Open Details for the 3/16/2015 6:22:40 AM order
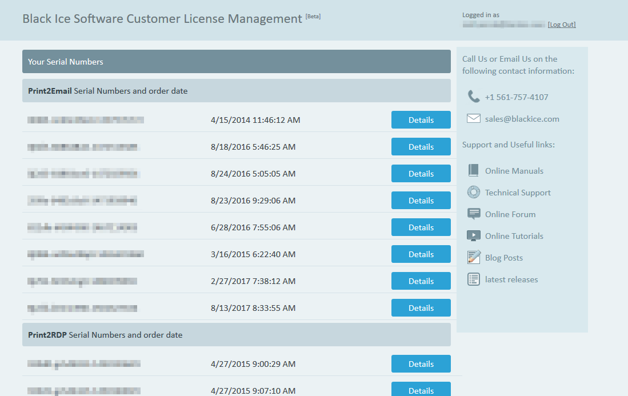The width and height of the screenshot is (628, 396). (x=421, y=254)
